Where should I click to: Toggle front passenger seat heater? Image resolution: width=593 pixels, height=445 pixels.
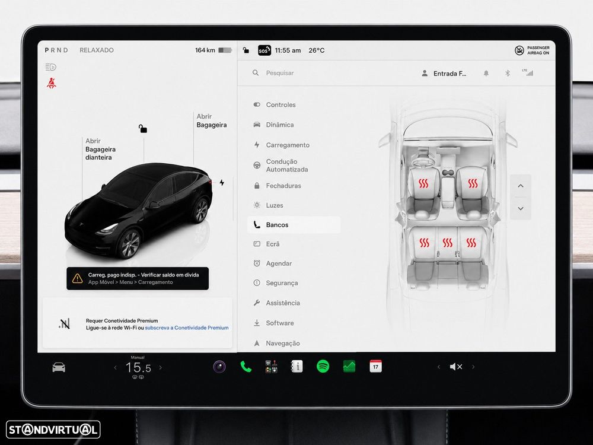(x=473, y=184)
